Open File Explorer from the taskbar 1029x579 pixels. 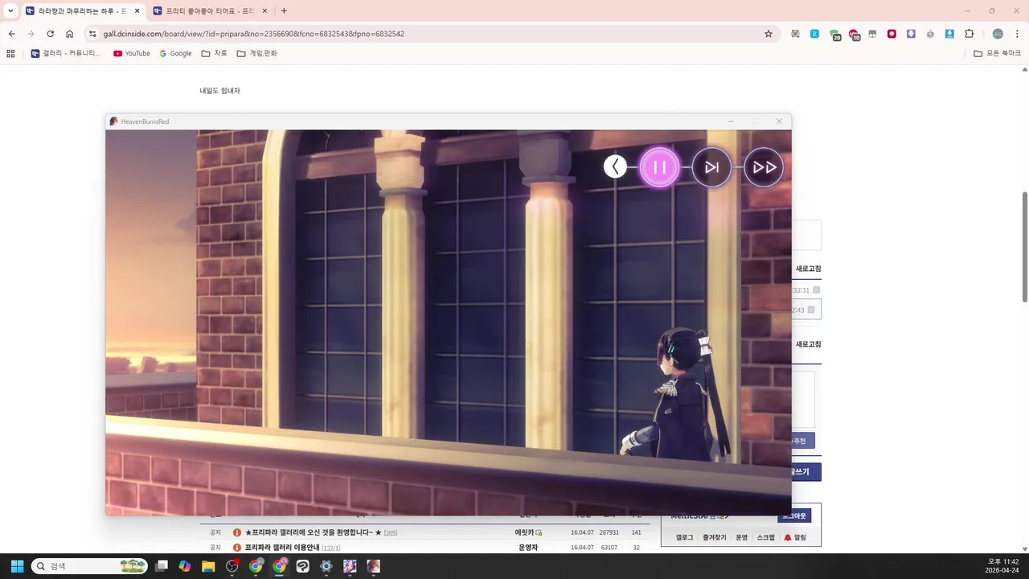[x=208, y=566]
